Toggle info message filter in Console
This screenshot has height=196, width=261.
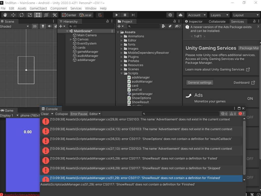(224, 114)
